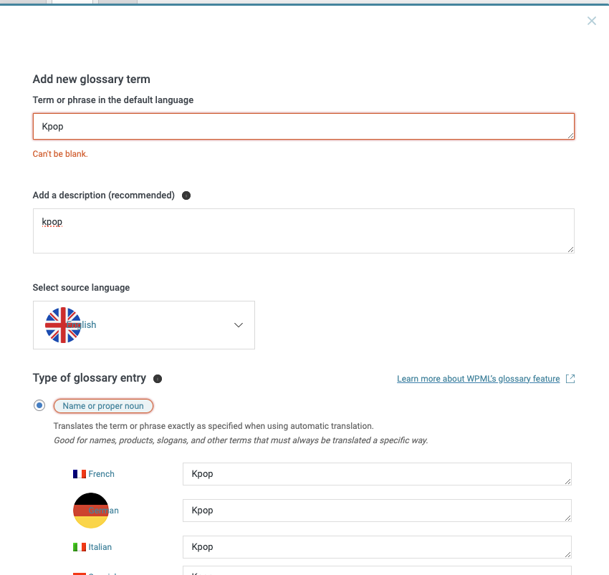The image size is (609, 575).
Task: Click the description info tooltip icon
Action: [x=186, y=195]
